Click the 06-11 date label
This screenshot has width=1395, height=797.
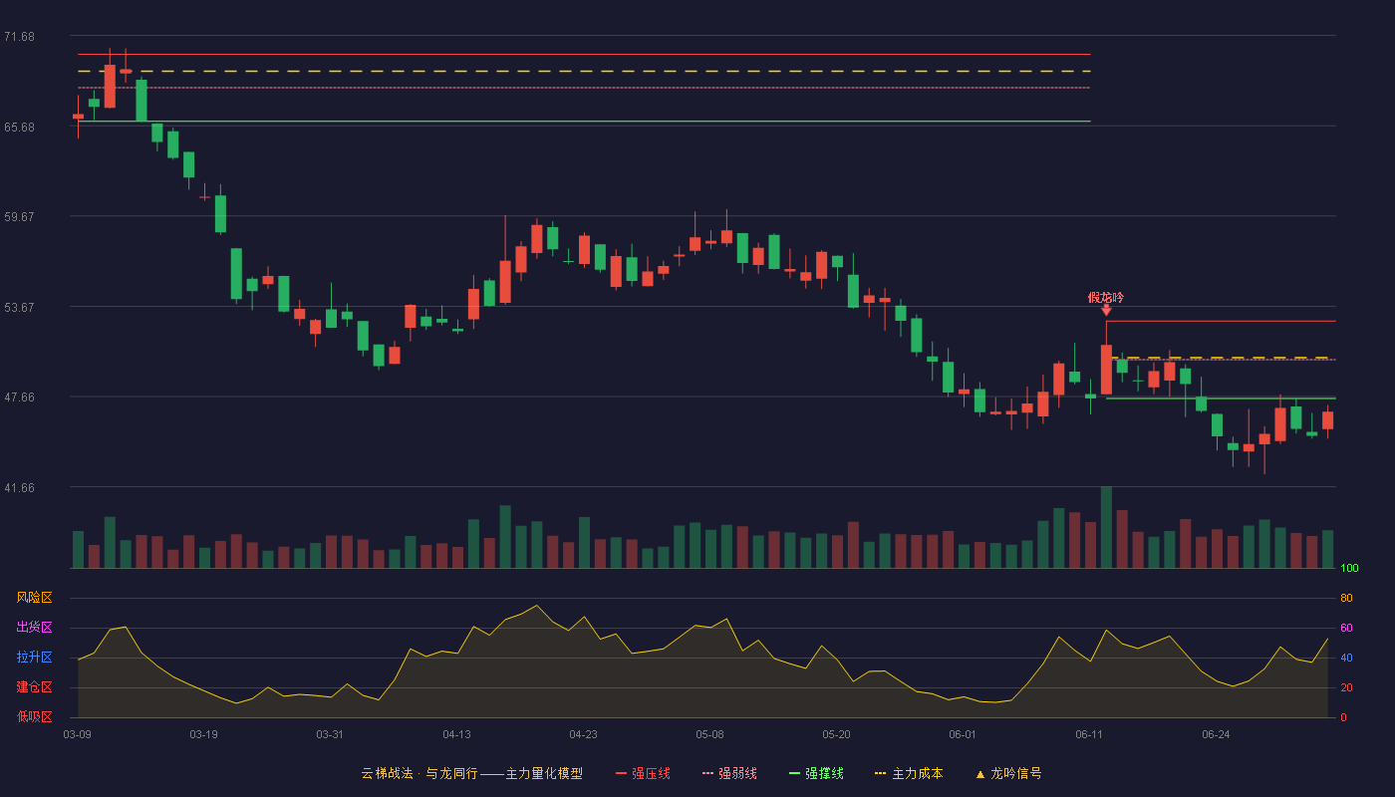1089,734
